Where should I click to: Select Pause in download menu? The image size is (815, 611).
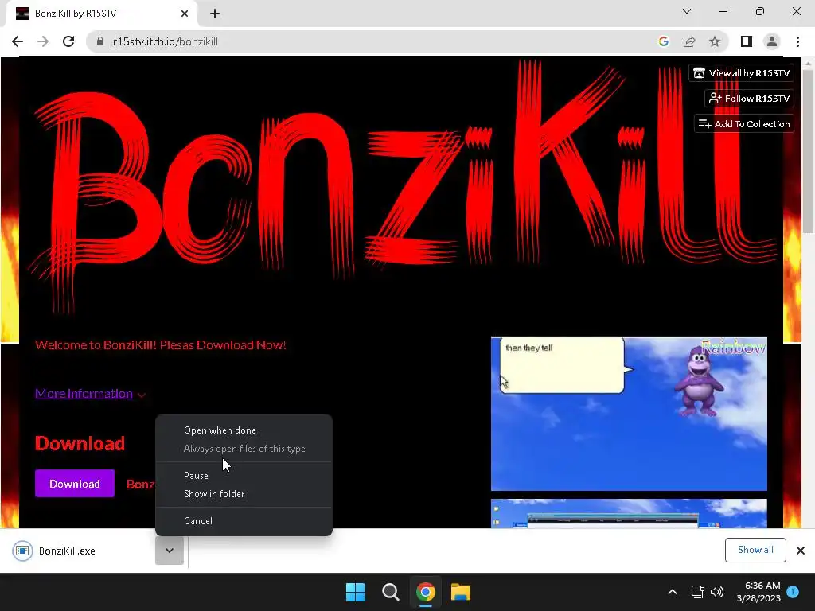(244, 476)
